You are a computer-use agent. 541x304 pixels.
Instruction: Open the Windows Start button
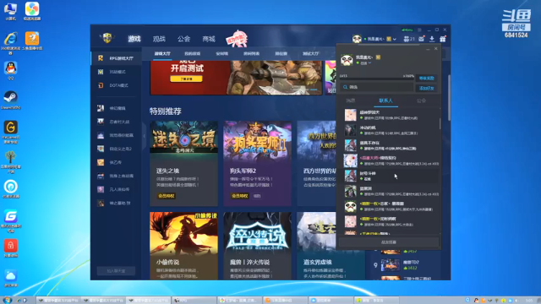pos(7,301)
